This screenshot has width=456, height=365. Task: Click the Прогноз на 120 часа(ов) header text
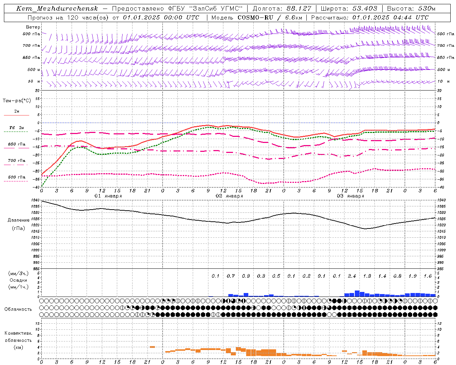pyautogui.click(x=68, y=17)
